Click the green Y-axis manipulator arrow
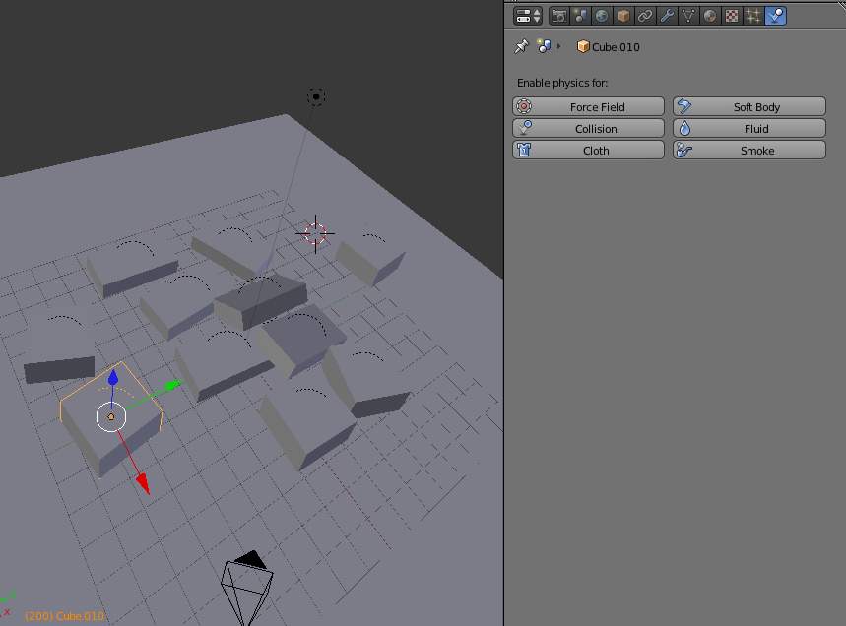Screen dimensions: 846x626 tap(172, 385)
